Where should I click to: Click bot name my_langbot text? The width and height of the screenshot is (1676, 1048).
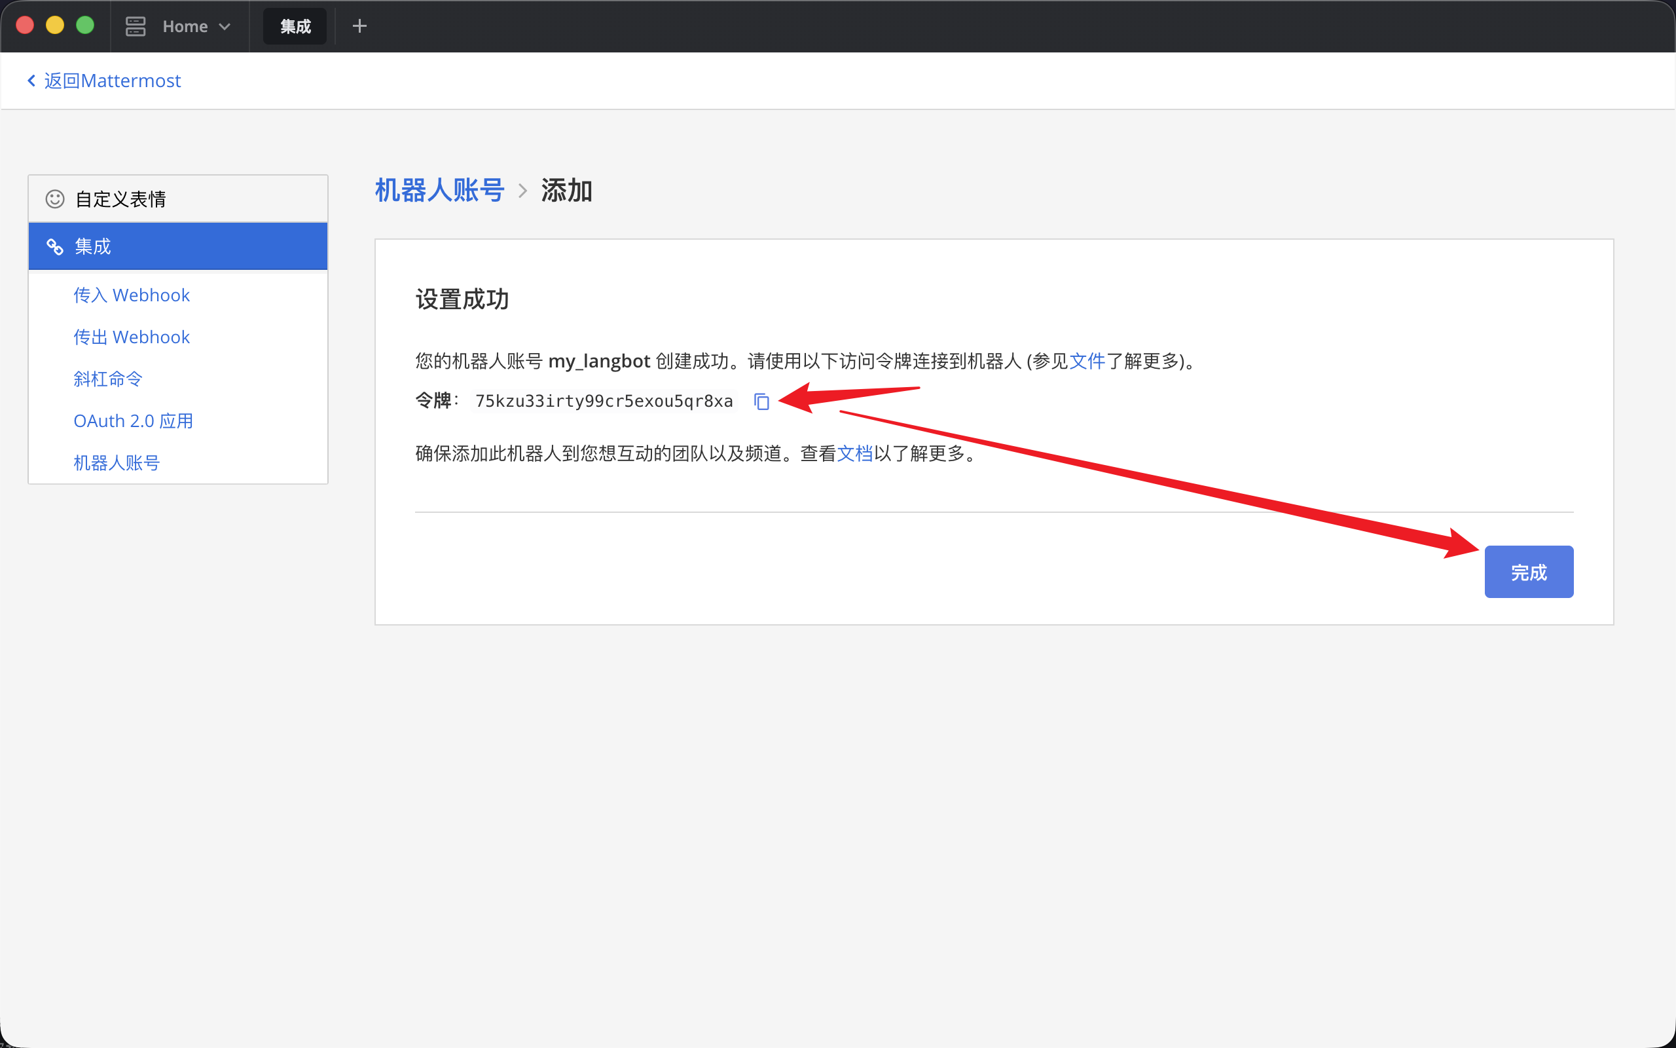point(599,361)
